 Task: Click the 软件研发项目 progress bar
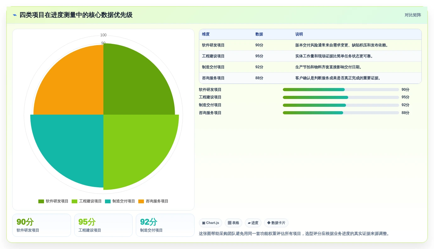341,90
